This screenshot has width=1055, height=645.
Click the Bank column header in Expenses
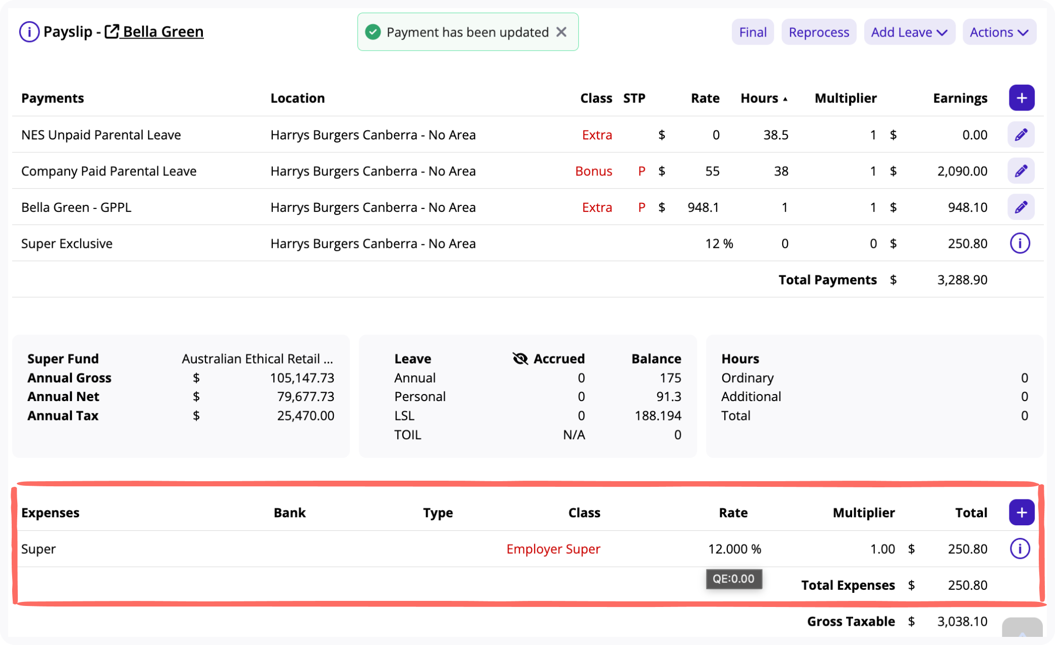pos(290,512)
